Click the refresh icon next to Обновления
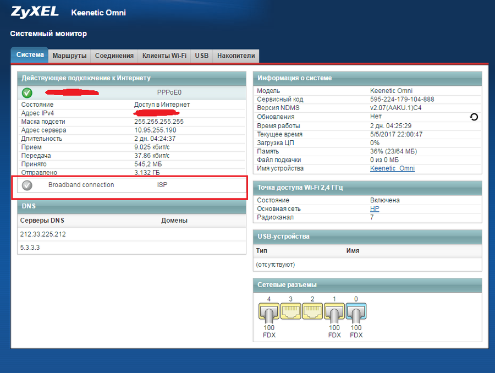This screenshot has height=373, width=495. click(474, 117)
